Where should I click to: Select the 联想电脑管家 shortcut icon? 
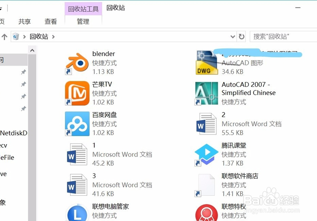(x=77, y=213)
